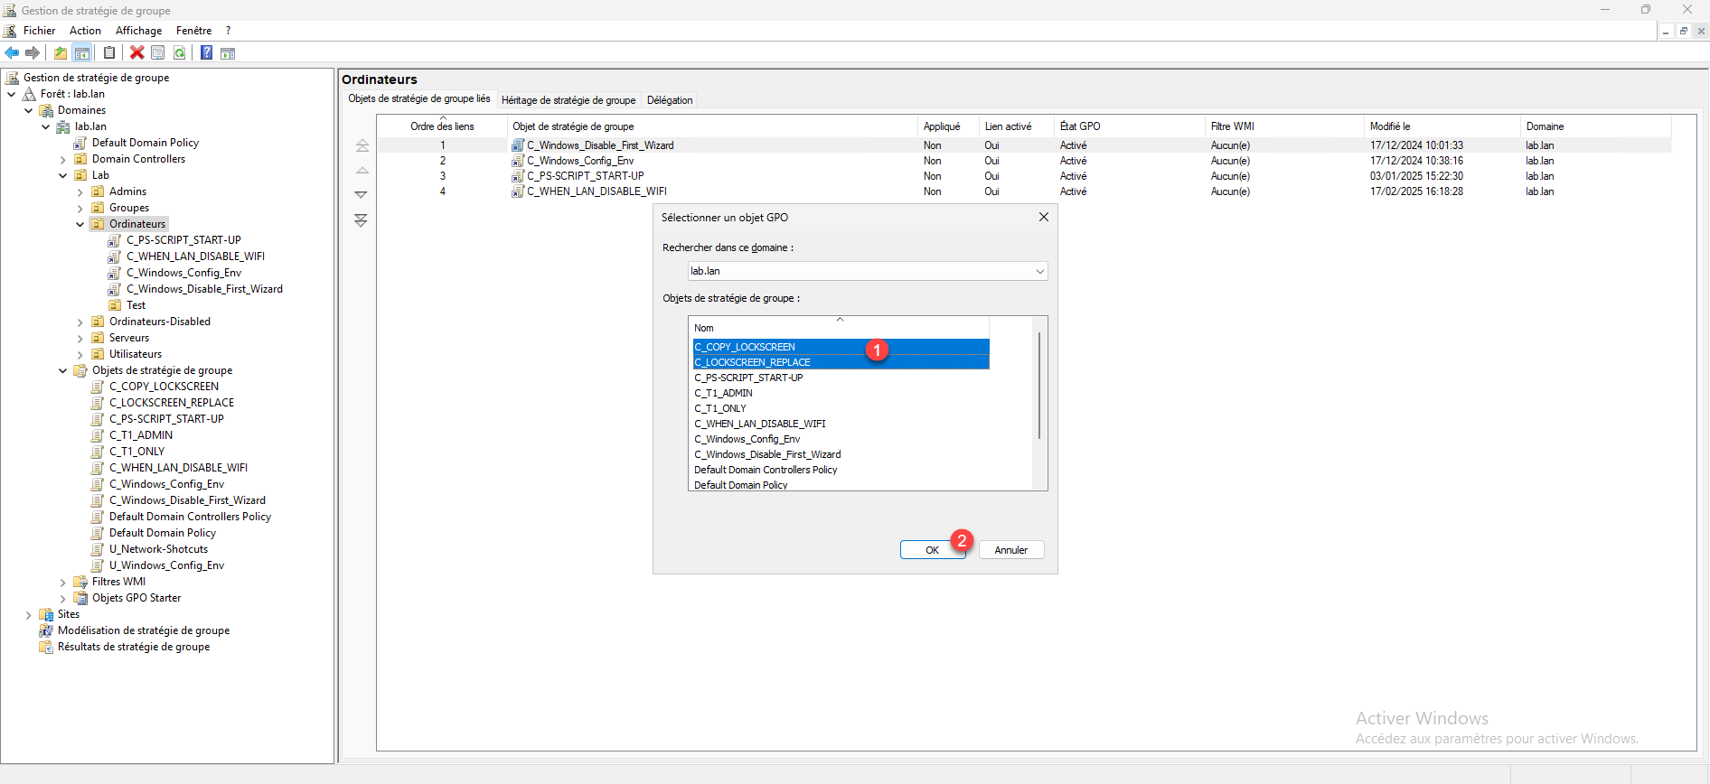
Task: Expand the Filtres WMI tree node
Action: (x=63, y=583)
